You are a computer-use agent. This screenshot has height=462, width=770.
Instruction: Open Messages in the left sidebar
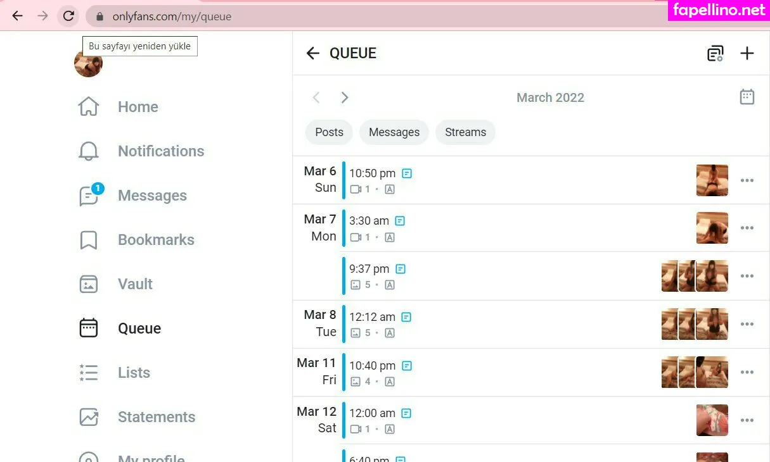pyautogui.click(x=132, y=196)
